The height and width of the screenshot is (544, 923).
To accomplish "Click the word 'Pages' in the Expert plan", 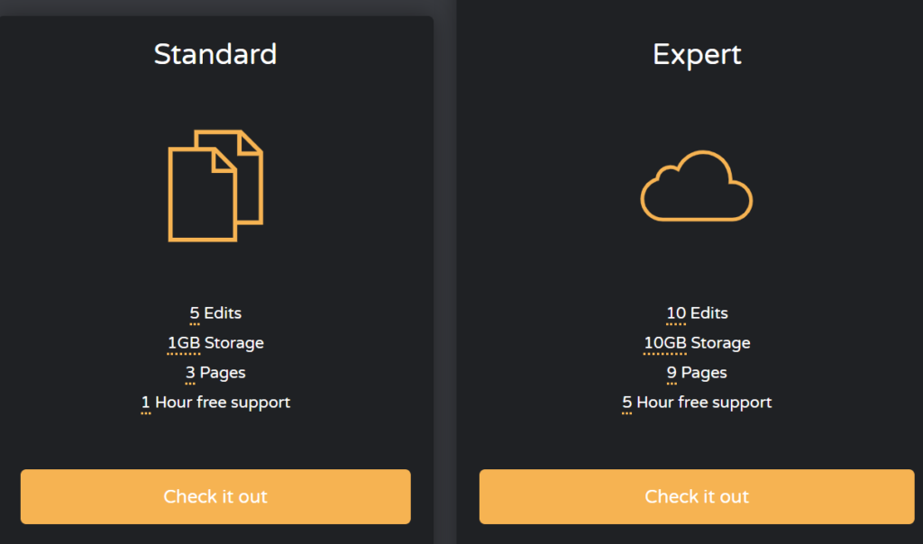I will 704,373.
